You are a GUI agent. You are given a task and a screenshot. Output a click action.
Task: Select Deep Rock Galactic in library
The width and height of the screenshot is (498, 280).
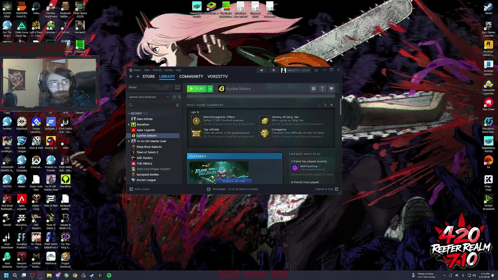[153, 147]
